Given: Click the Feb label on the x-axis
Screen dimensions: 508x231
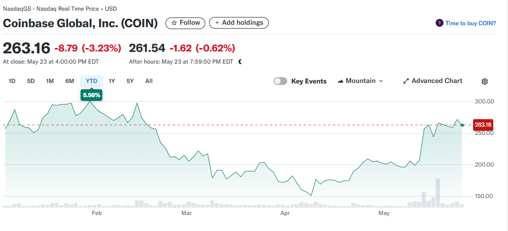Looking at the screenshot, I should coord(97,213).
